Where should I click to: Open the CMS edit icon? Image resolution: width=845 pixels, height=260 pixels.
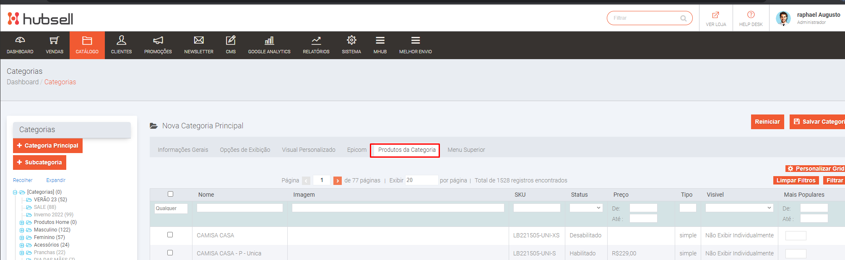tap(231, 40)
